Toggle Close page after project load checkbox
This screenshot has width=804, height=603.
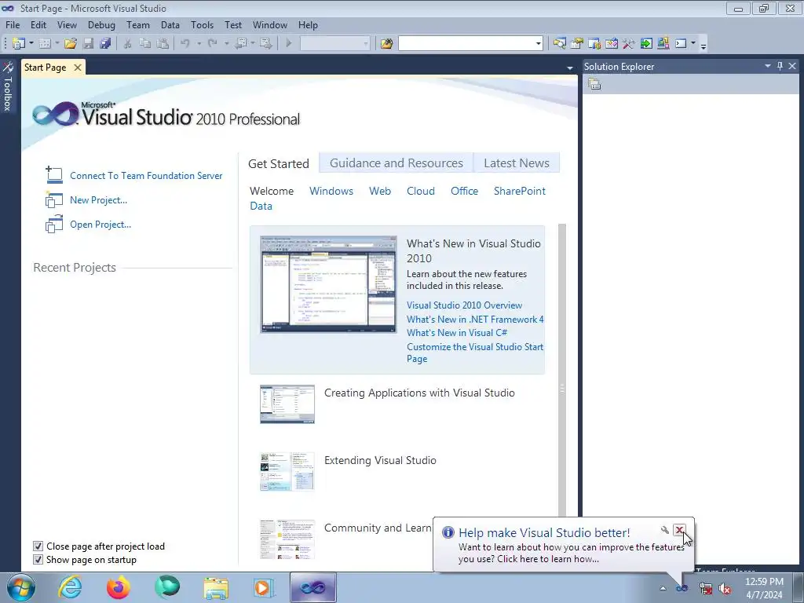[x=38, y=546]
